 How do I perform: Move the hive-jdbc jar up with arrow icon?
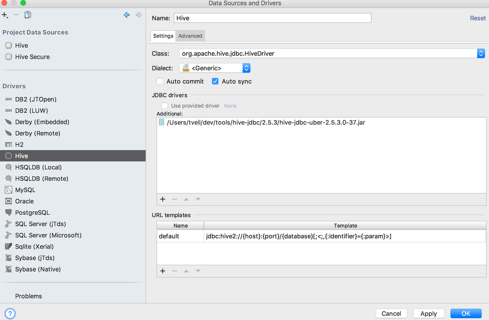pyautogui.click(x=186, y=199)
